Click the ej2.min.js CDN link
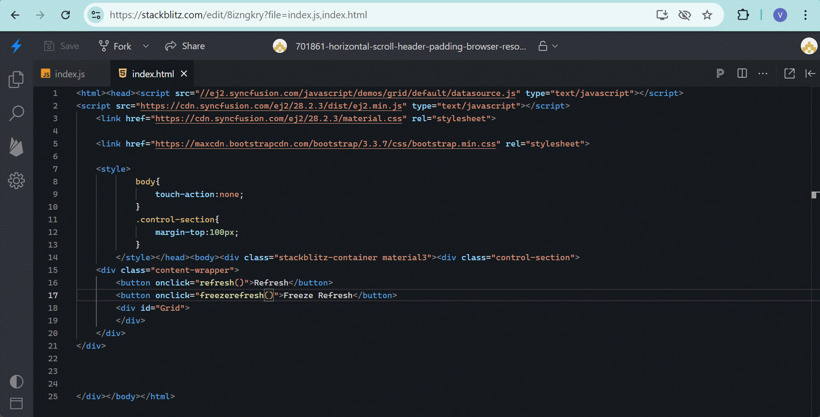Image resolution: width=820 pixels, height=417 pixels. point(271,106)
